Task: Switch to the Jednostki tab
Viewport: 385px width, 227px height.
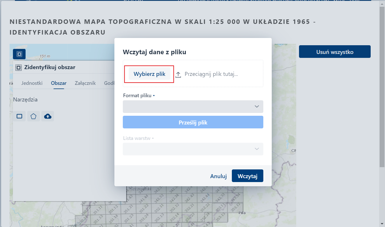Action: pyautogui.click(x=32, y=83)
